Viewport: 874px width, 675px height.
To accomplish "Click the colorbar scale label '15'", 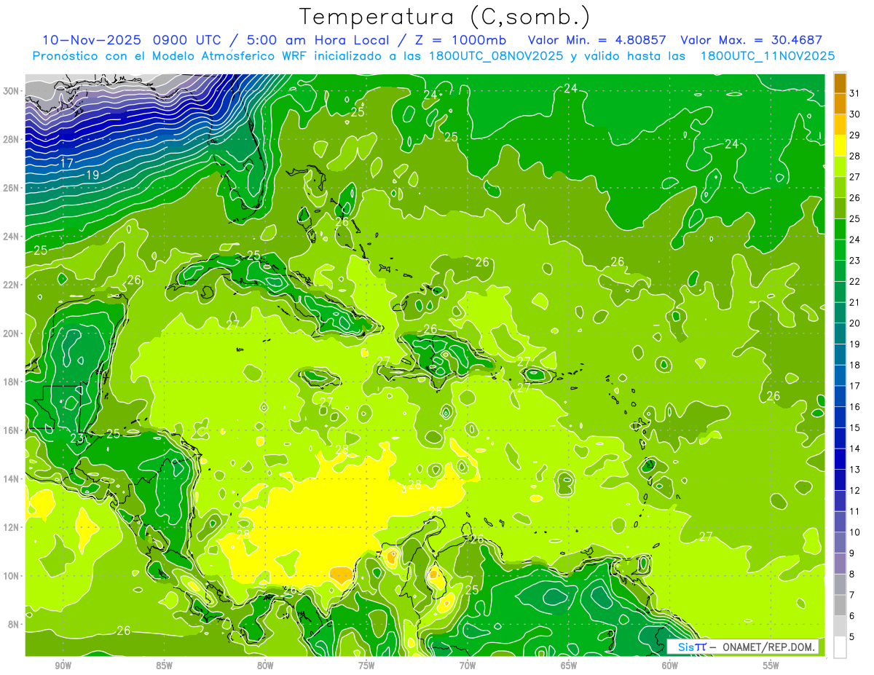I will (855, 427).
